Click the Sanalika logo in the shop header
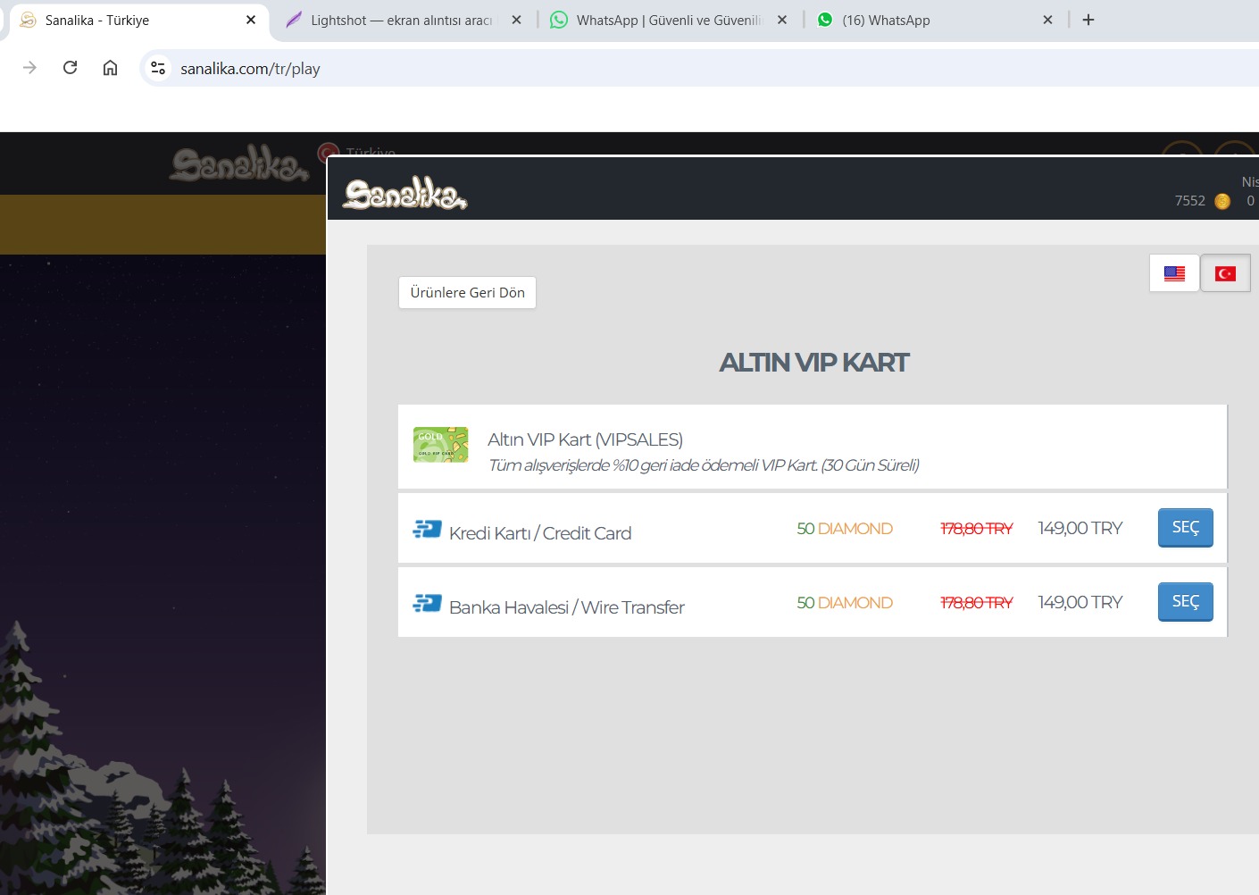The width and height of the screenshot is (1259, 895). pos(405,194)
